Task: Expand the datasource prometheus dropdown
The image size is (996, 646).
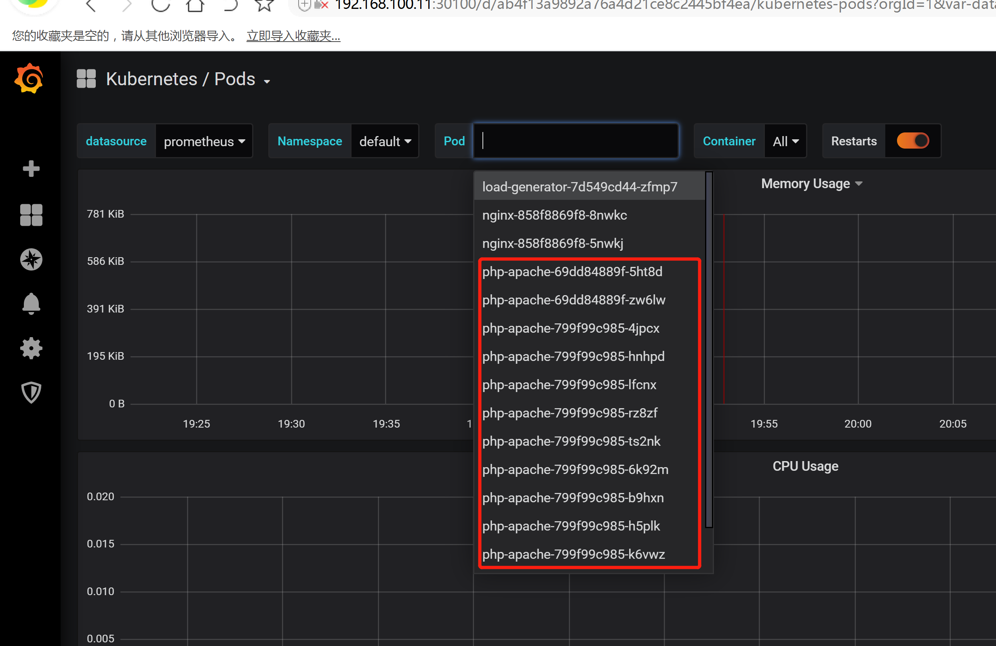Action: point(204,141)
